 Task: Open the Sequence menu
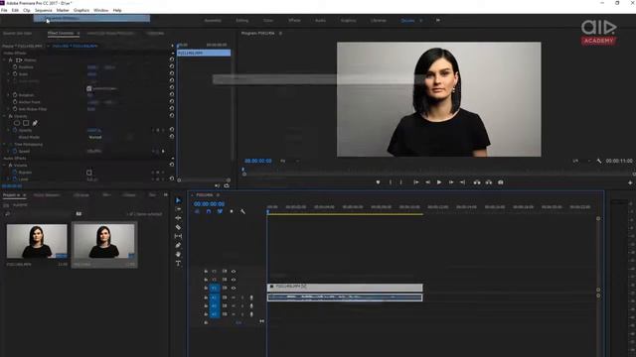click(x=43, y=10)
